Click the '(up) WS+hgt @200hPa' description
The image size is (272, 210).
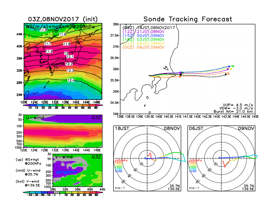28,162
